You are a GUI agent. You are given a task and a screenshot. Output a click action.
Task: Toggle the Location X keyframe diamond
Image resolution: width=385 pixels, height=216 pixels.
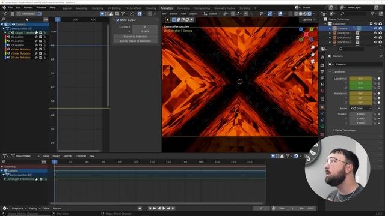pyautogui.click(x=379, y=79)
